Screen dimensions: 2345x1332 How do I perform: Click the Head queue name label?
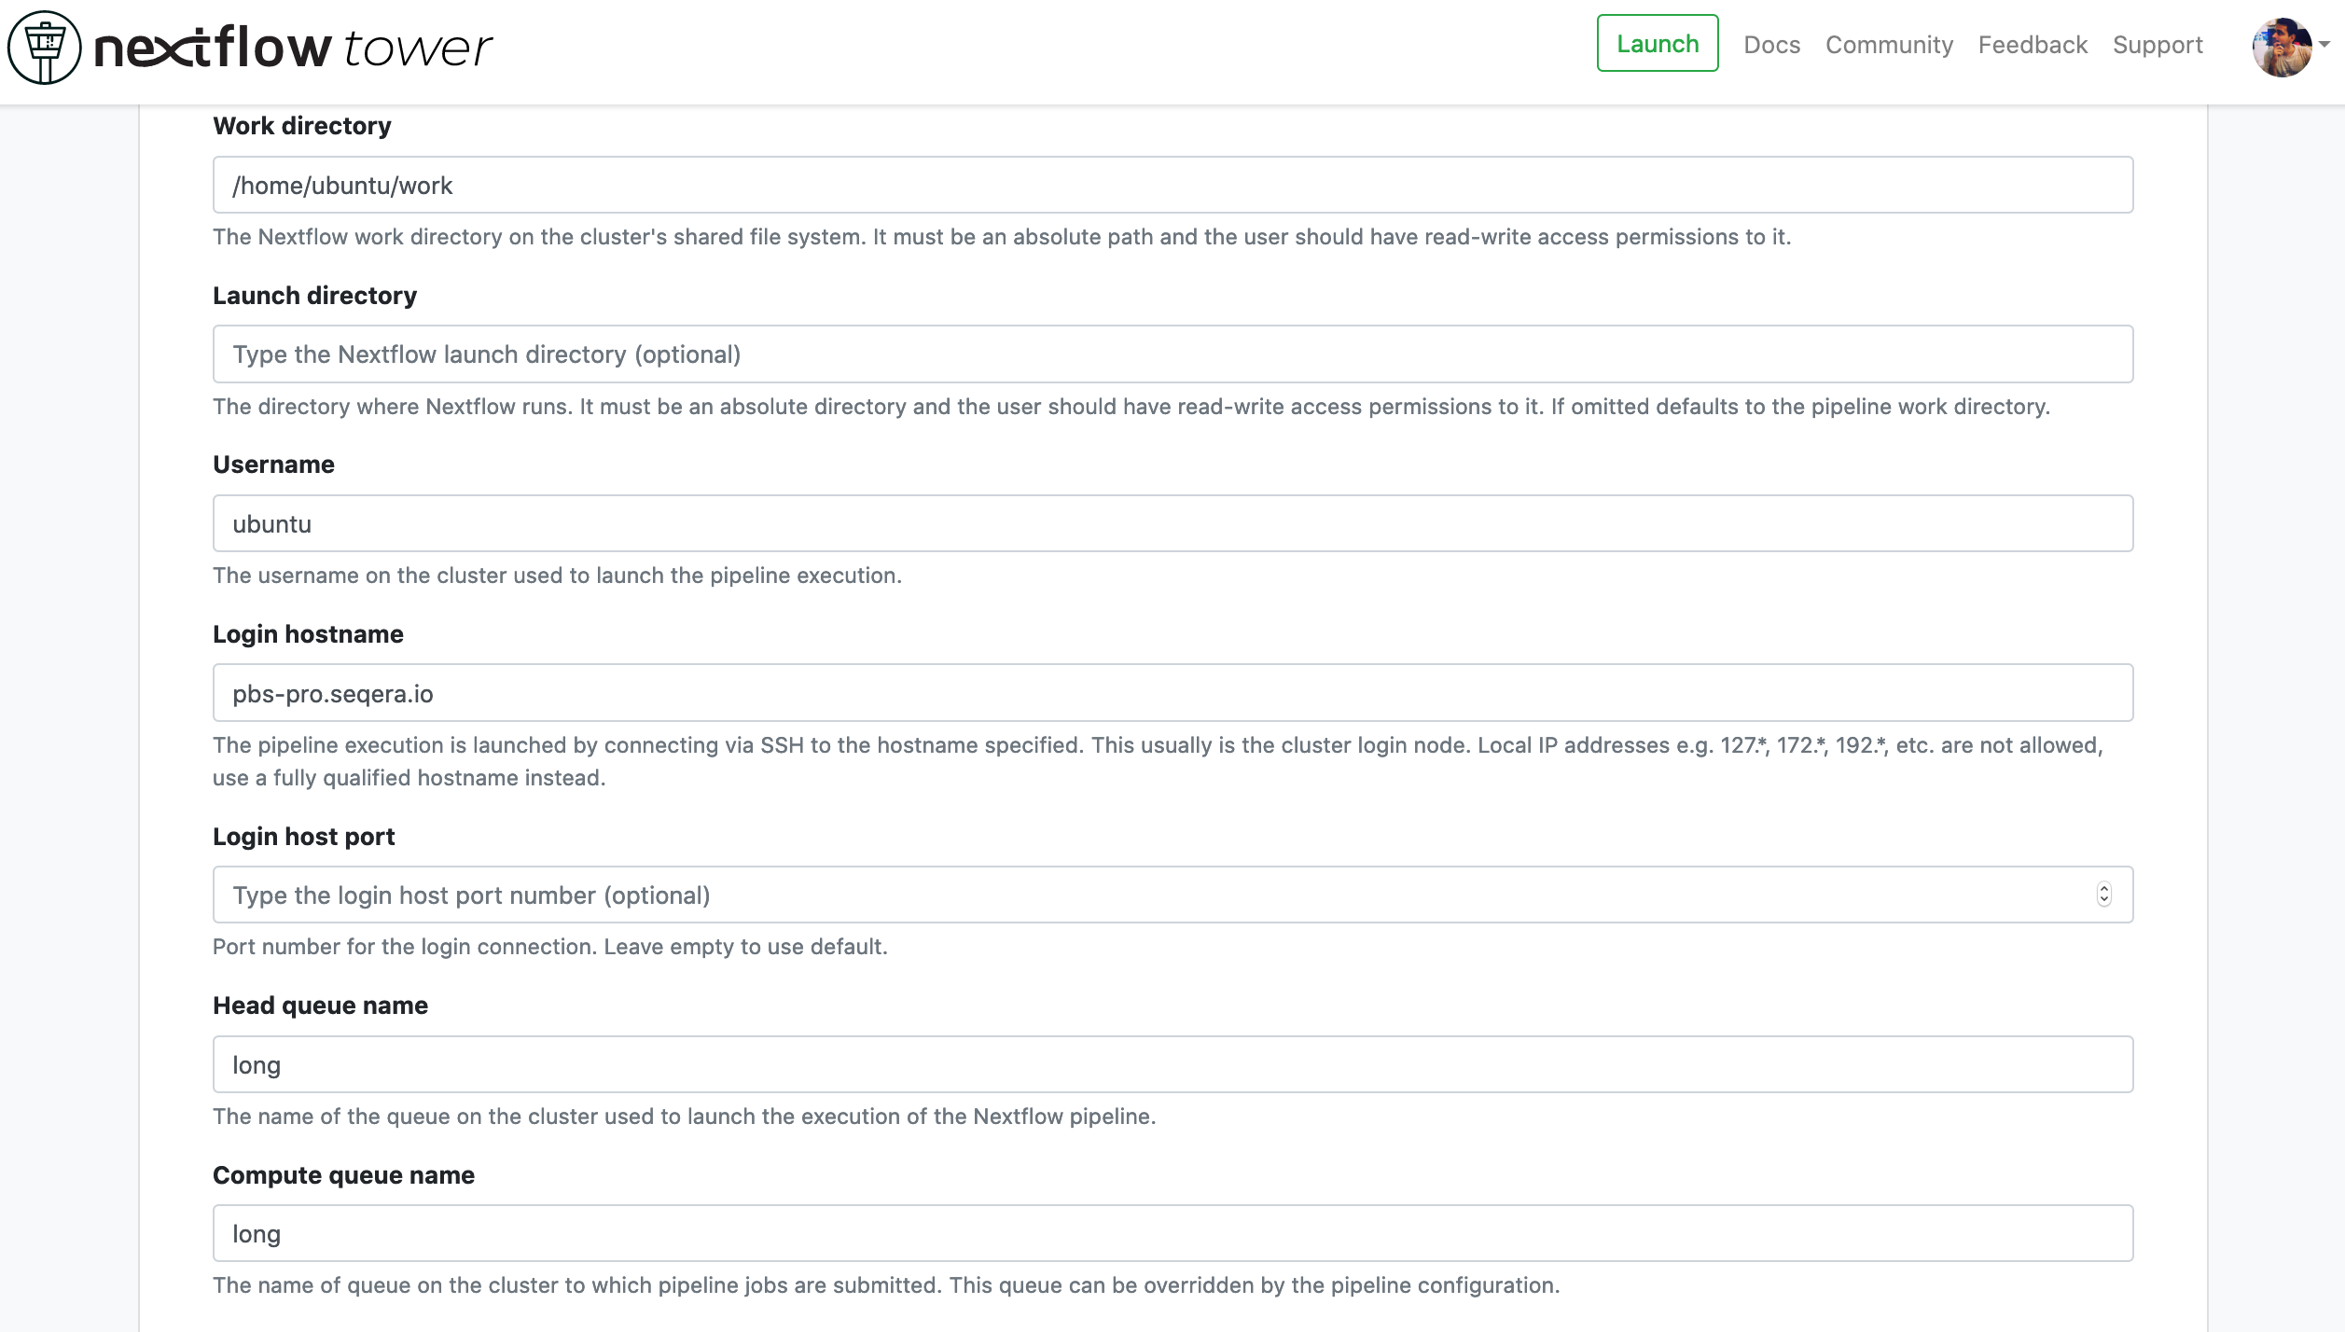coord(320,1006)
